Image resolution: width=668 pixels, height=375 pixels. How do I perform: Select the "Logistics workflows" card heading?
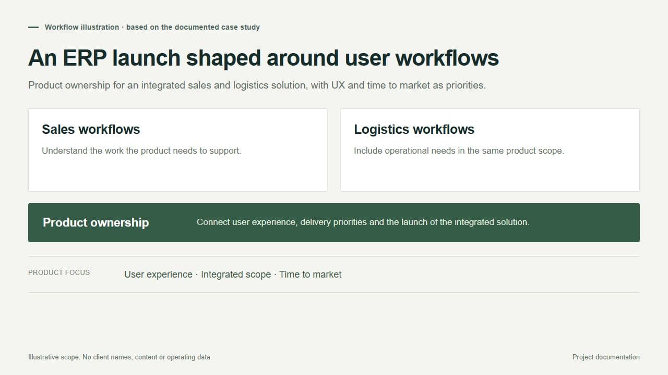coord(414,129)
